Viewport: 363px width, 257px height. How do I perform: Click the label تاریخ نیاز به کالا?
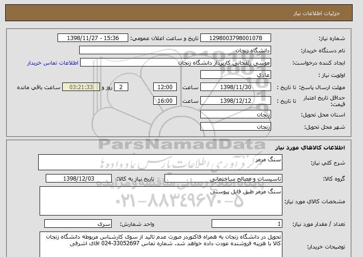pos(135,179)
